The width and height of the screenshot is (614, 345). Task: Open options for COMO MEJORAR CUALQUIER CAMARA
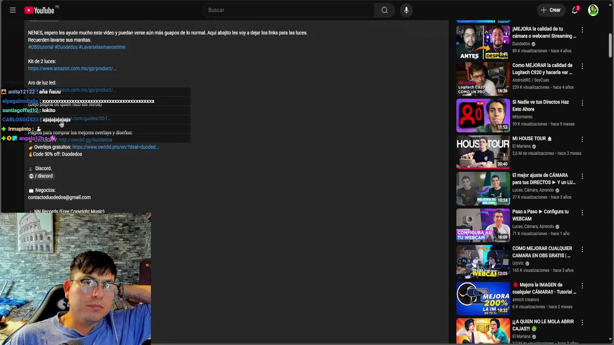pos(582,249)
